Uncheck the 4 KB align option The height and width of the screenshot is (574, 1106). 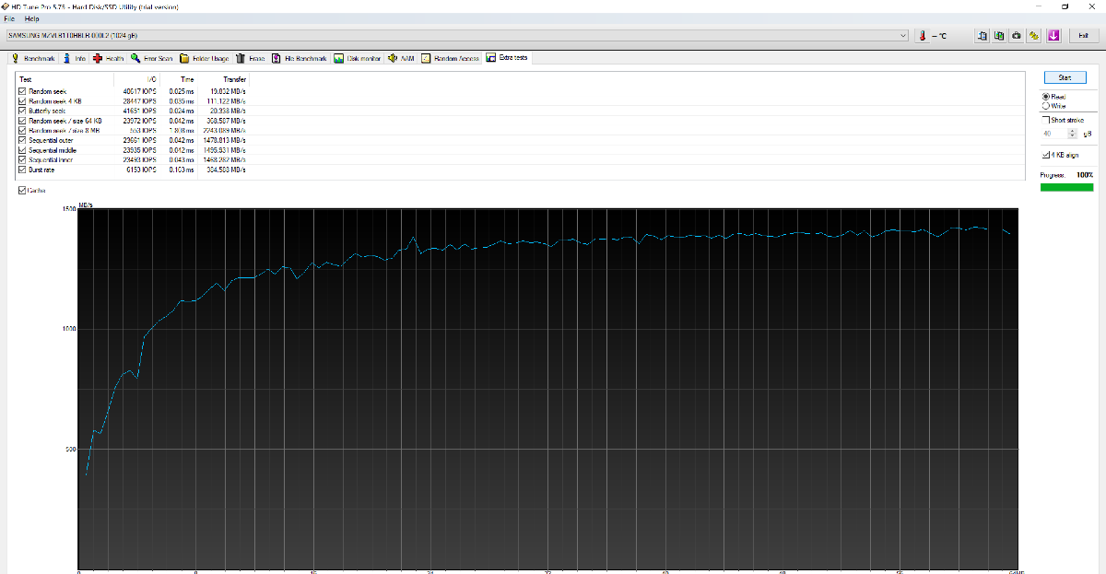click(x=1046, y=155)
